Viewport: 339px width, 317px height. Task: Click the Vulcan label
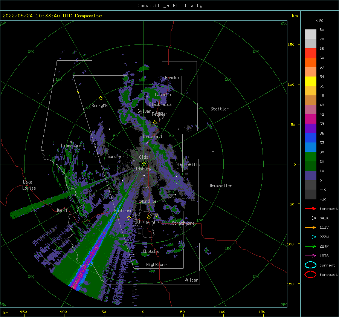pyautogui.click(x=191, y=280)
